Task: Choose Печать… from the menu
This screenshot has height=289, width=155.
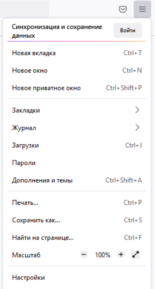Action: (77, 203)
